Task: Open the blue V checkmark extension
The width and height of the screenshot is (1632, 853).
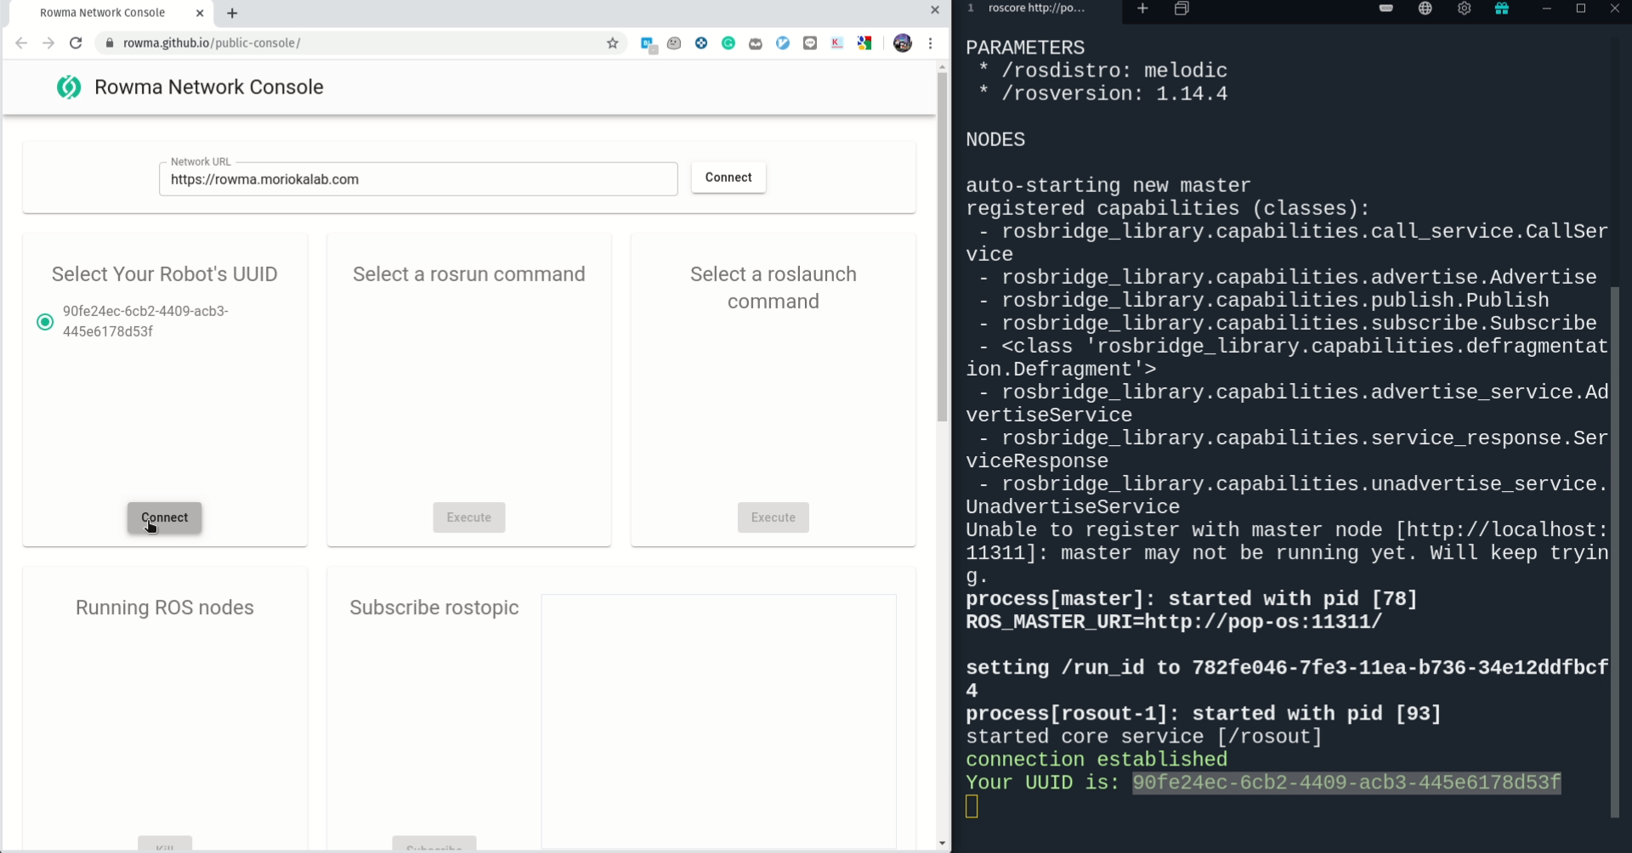Action: click(783, 43)
